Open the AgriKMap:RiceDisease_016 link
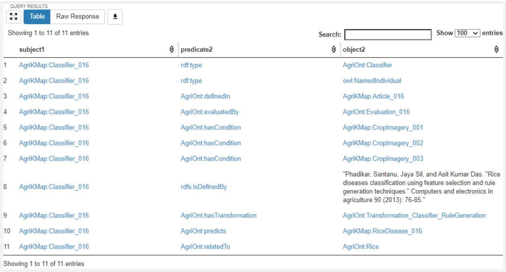 [382, 231]
